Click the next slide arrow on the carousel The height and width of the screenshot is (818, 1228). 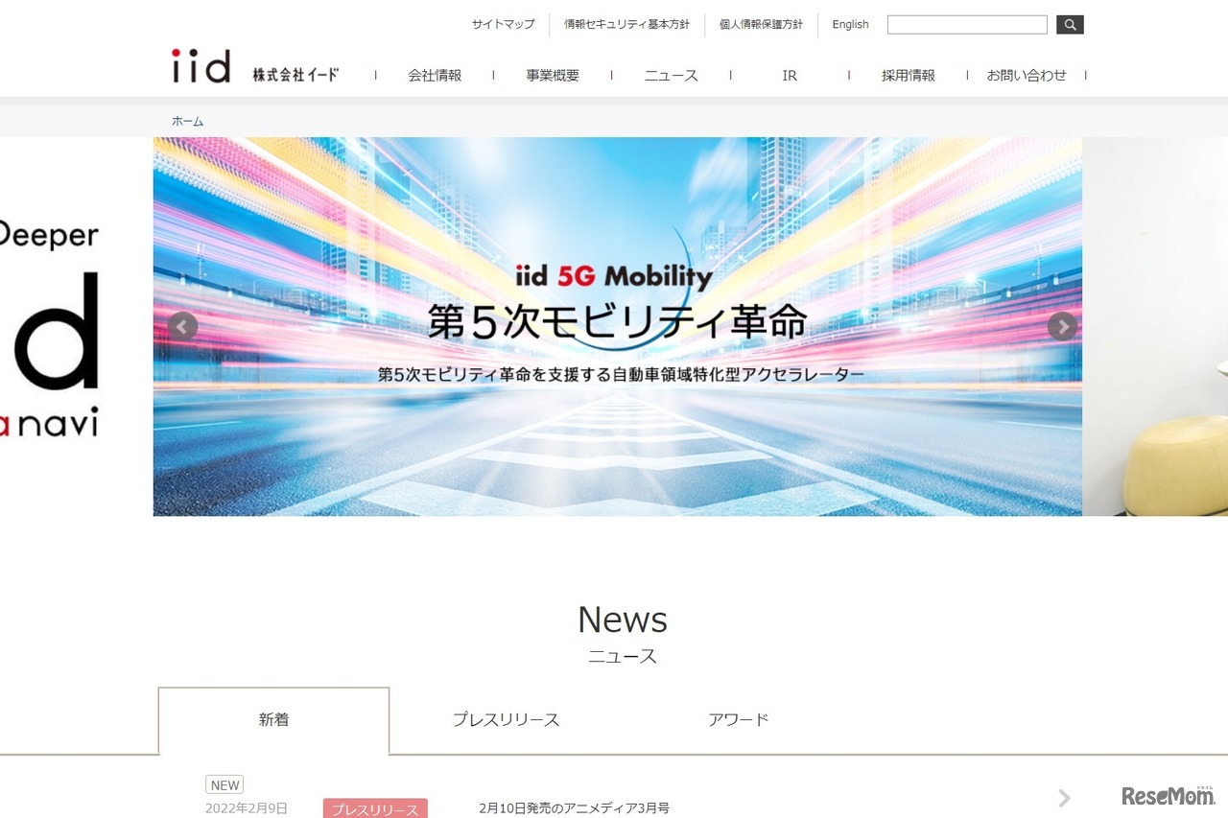pyautogui.click(x=1062, y=327)
